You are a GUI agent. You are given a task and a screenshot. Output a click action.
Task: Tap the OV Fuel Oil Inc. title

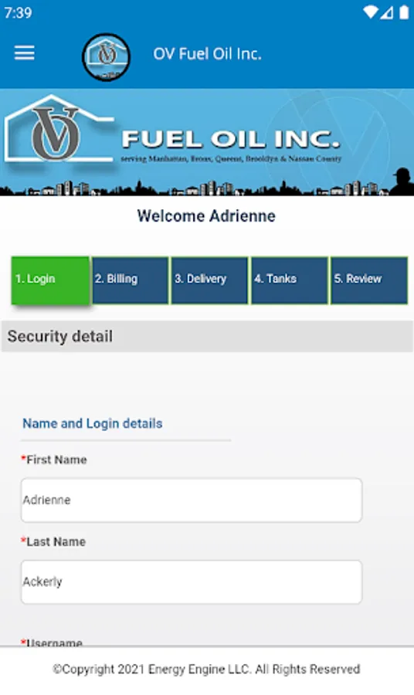tap(207, 53)
